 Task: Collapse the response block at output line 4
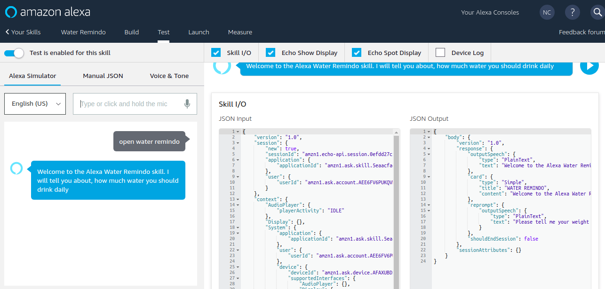[429, 148]
